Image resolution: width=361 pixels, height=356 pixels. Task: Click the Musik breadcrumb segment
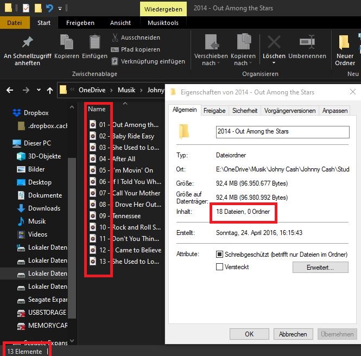pyautogui.click(x=126, y=90)
